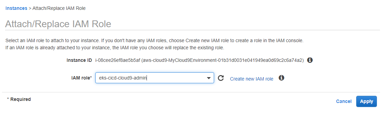Click inside the eks-cicd-cloud9-admin role field
Screen dimensions: 382x123
(x=154, y=78)
